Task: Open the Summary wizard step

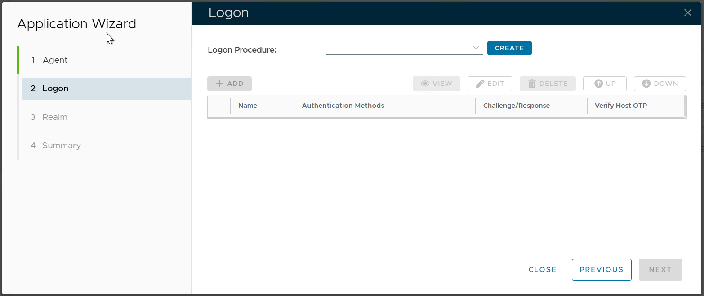Action: [x=62, y=146]
